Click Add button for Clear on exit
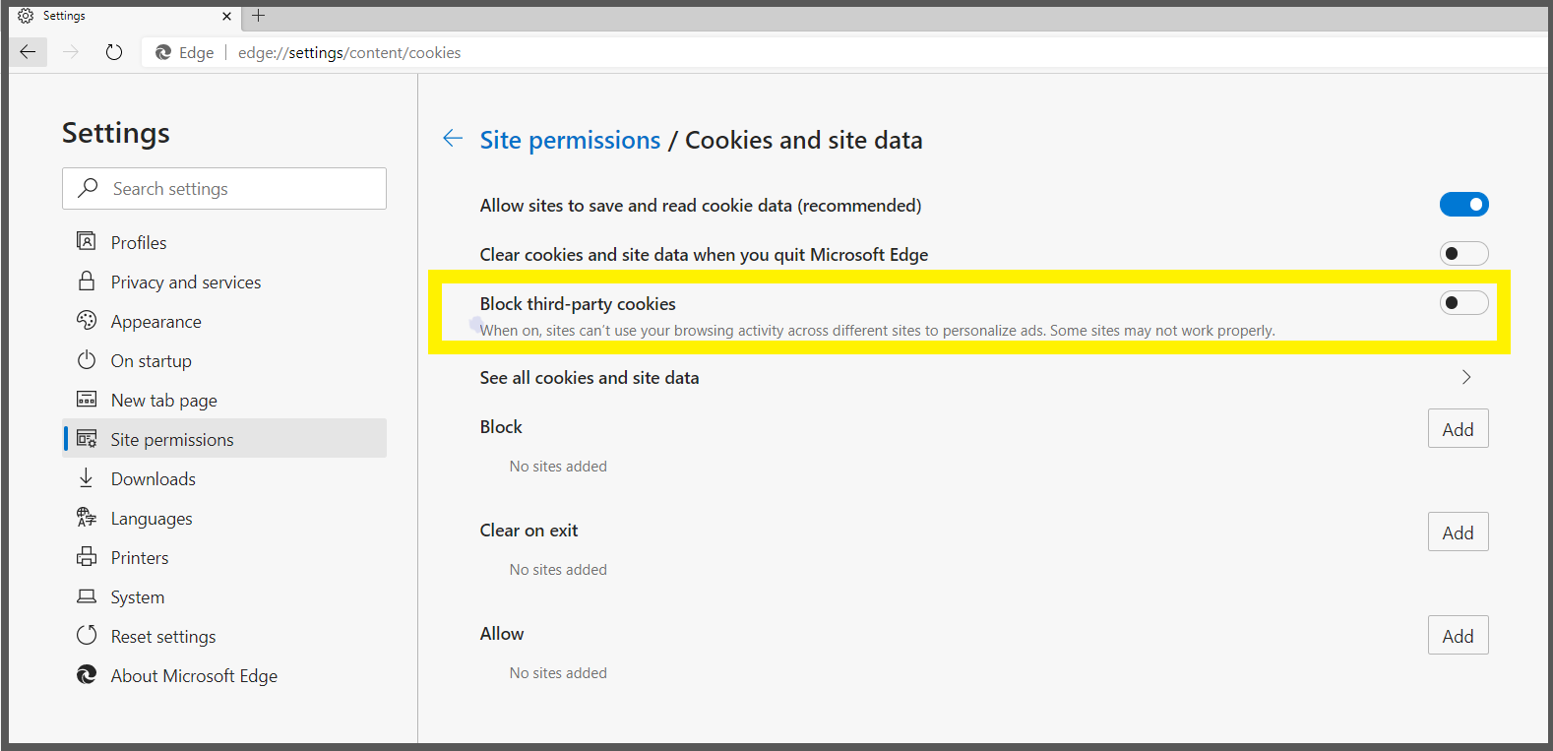 tap(1458, 532)
